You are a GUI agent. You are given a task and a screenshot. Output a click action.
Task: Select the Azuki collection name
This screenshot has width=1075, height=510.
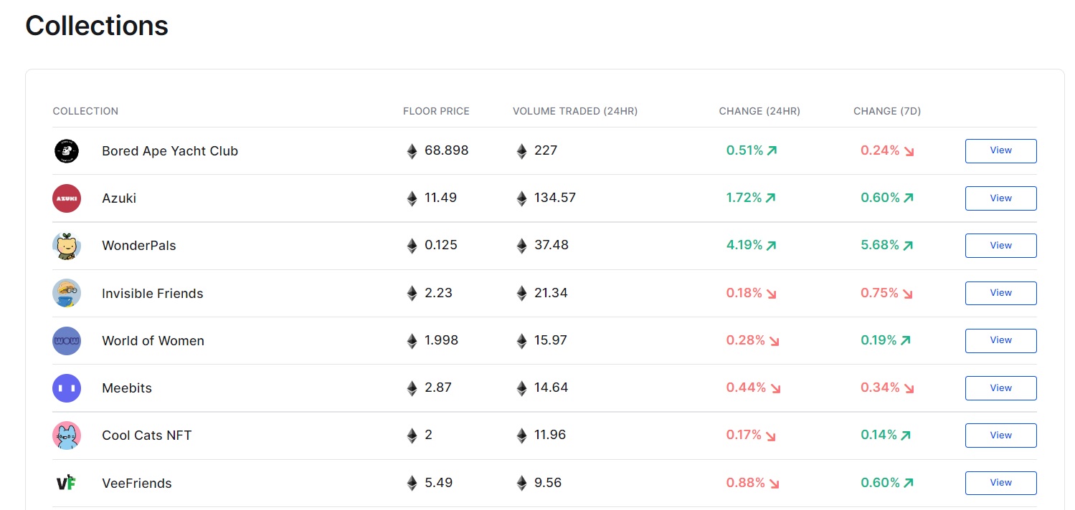(119, 198)
